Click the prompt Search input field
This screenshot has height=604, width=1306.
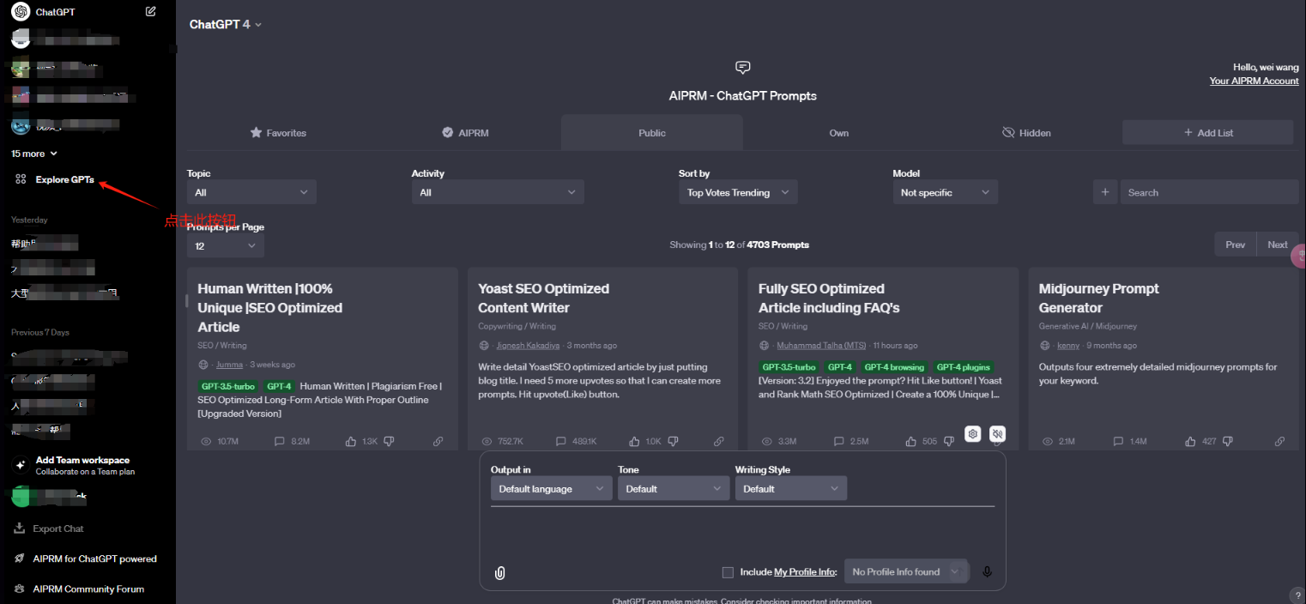tap(1209, 193)
